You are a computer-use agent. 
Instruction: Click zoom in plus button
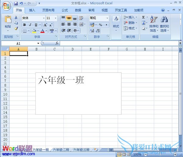175,155
